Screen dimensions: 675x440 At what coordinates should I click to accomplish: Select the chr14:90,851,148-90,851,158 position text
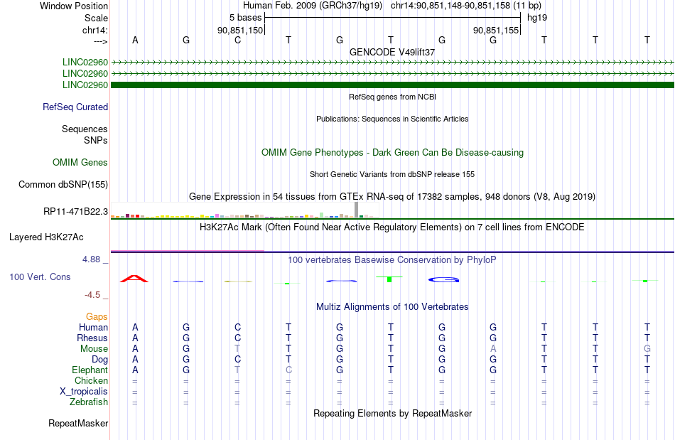point(466,6)
